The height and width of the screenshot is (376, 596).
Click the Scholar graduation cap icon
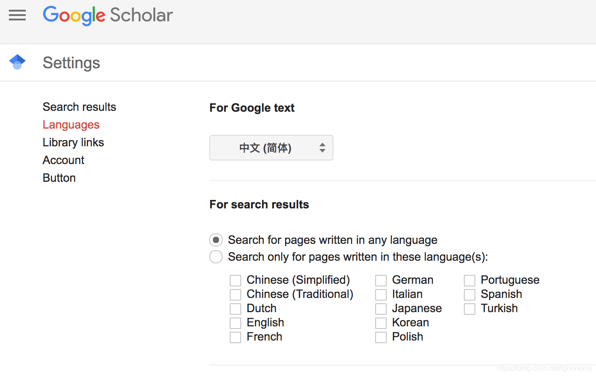point(17,62)
